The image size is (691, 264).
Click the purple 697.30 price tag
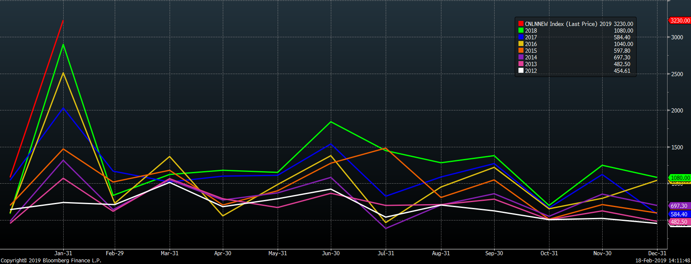[679, 206]
